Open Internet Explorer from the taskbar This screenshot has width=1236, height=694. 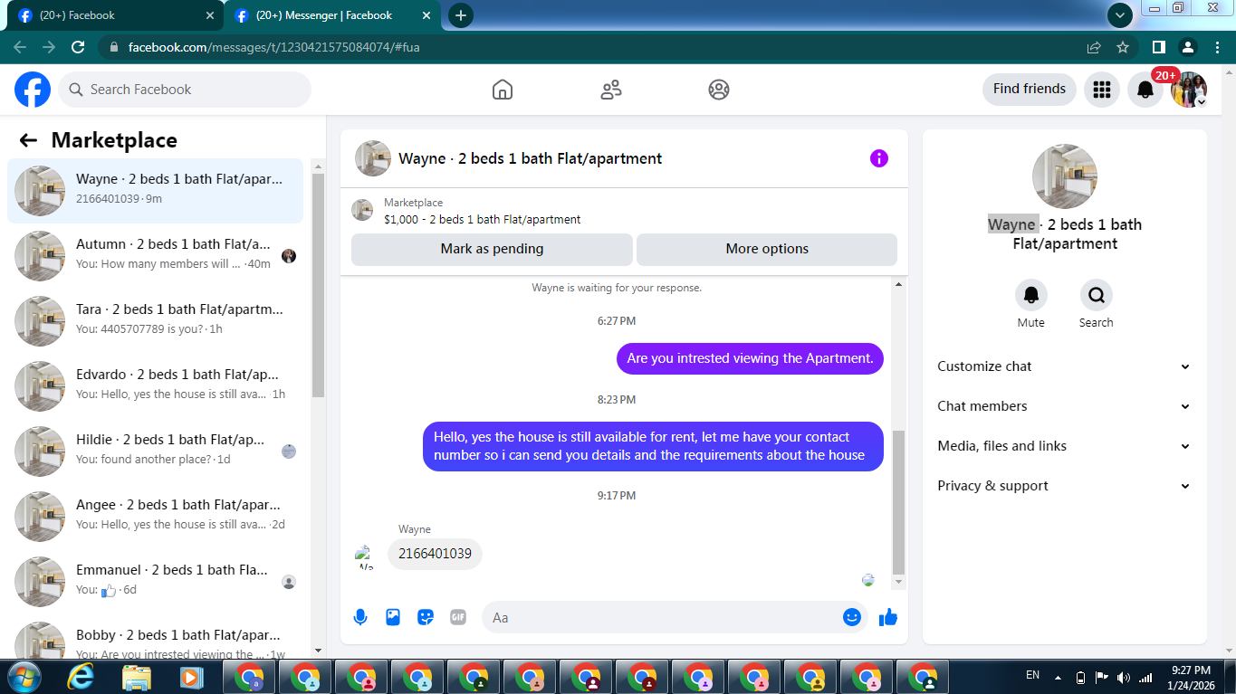tap(81, 677)
